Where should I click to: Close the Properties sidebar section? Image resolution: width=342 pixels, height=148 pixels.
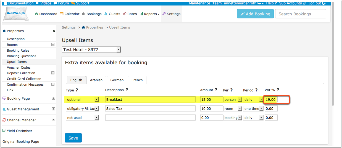tap(54, 31)
